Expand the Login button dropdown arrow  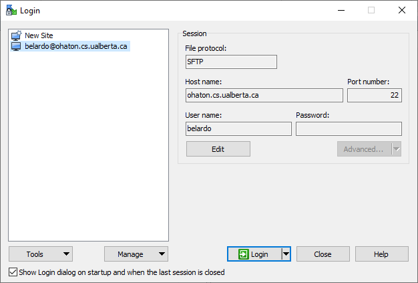coord(286,254)
